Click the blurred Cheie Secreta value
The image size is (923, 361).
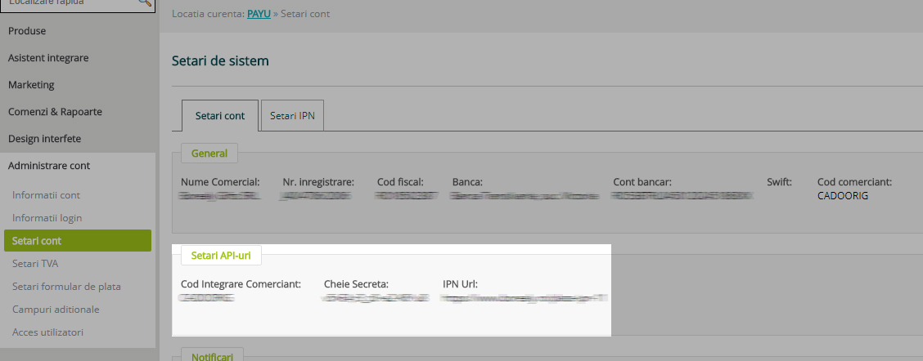point(376,299)
